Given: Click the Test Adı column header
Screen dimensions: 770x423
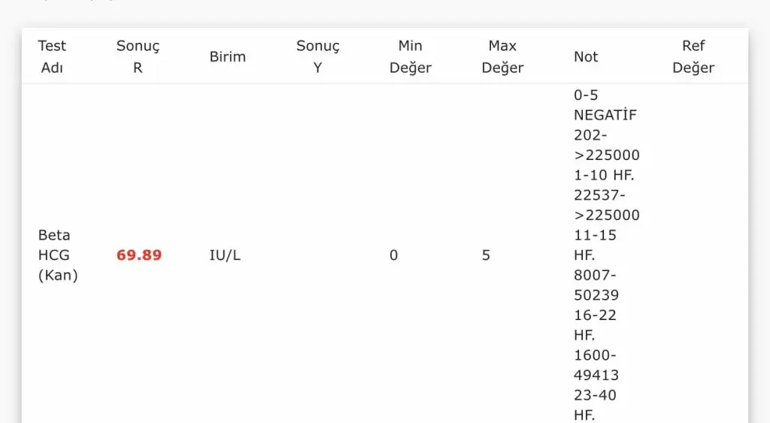Looking at the screenshot, I should [52, 56].
